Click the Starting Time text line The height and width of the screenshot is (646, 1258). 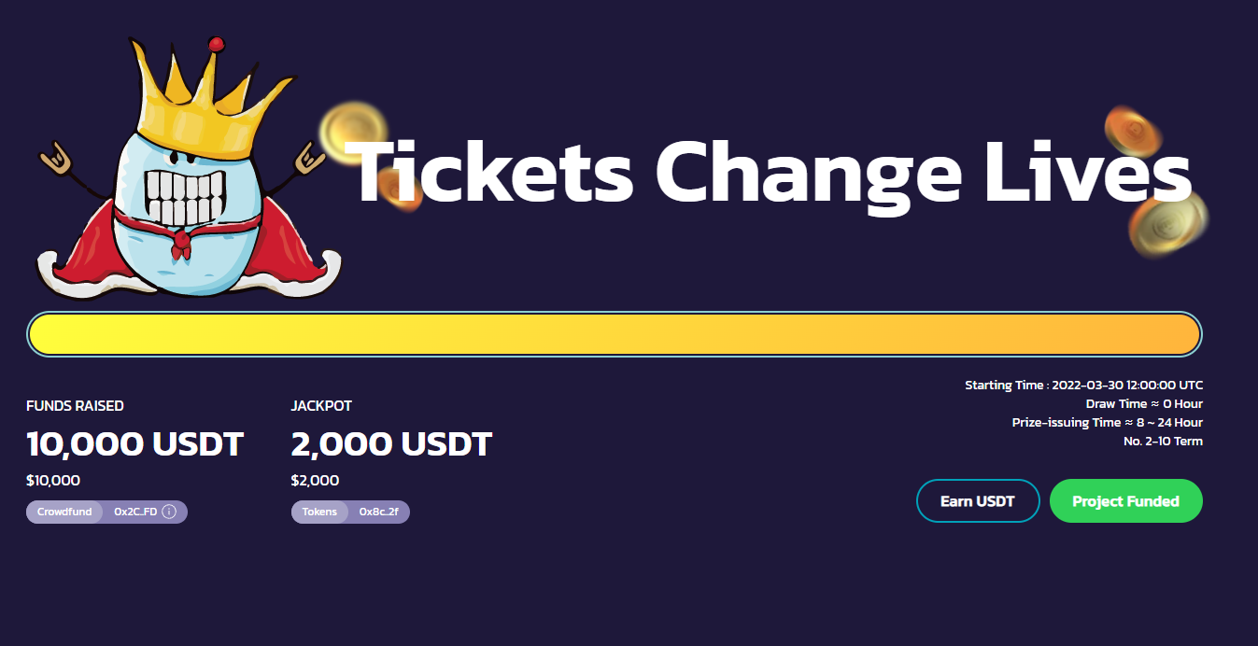tap(1083, 385)
